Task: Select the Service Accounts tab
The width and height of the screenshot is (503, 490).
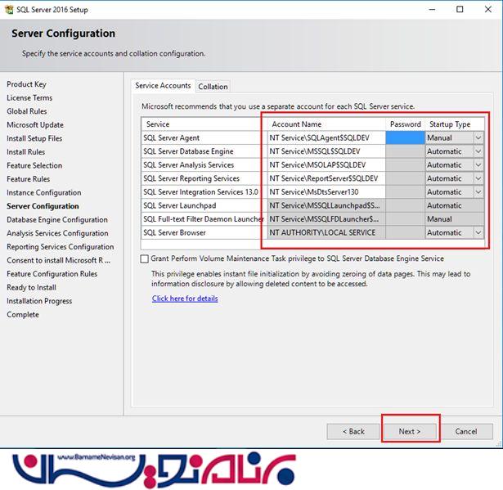Action: [163, 85]
